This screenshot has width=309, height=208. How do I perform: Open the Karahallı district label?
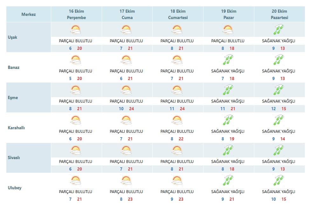16,128
